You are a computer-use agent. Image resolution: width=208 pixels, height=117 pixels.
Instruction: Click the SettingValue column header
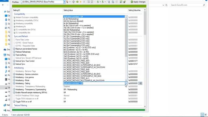coord(68,10)
